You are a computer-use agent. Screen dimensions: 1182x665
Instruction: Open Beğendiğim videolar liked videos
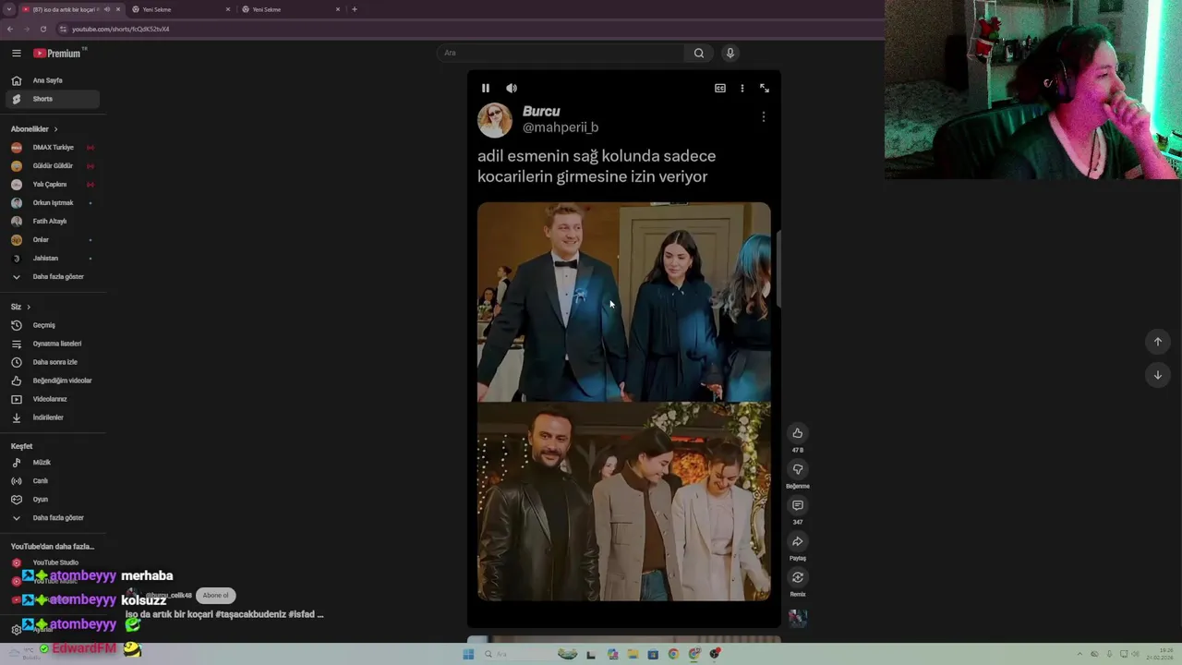[52, 381]
